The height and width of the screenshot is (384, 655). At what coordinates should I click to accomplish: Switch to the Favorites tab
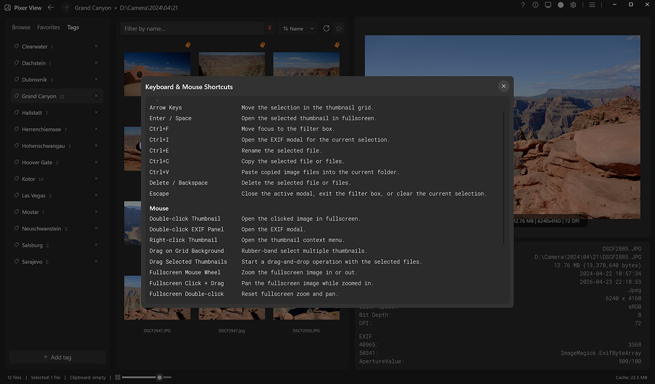point(48,27)
